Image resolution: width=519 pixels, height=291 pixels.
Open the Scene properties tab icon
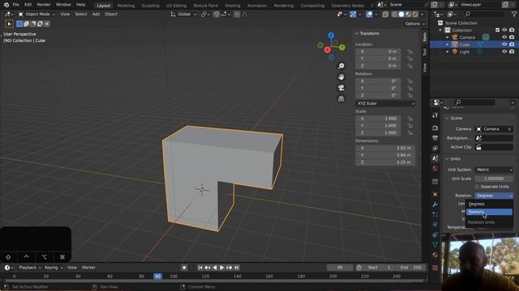(435, 158)
